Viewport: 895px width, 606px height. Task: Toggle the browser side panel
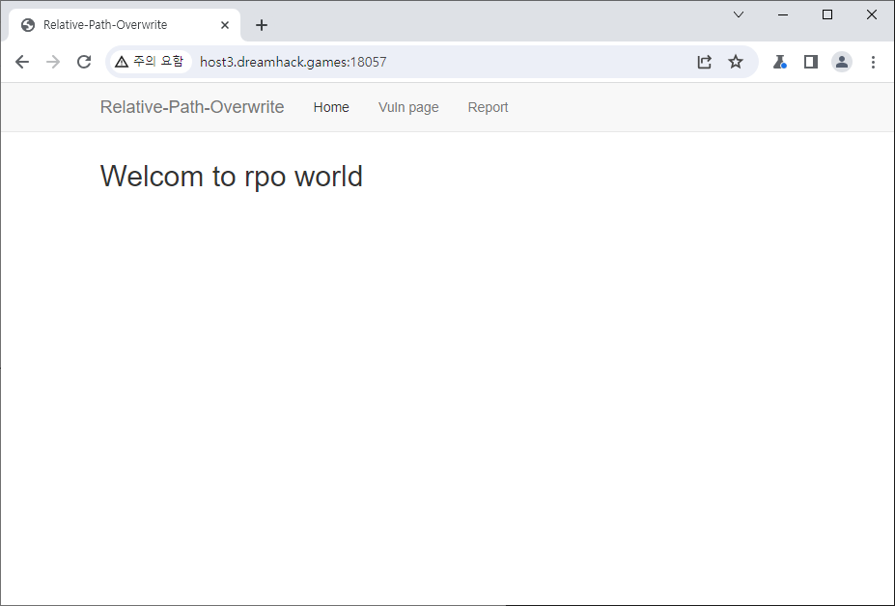click(x=811, y=62)
